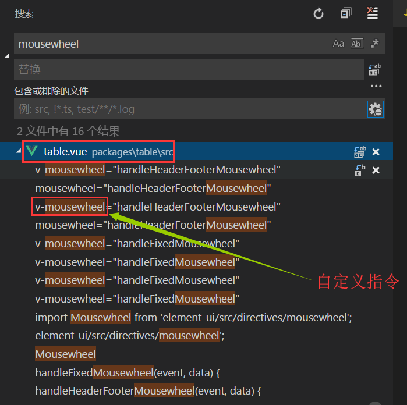Open the standalone Mousewheel result
Image resolution: width=407 pixels, height=405 pixels.
point(66,354)
